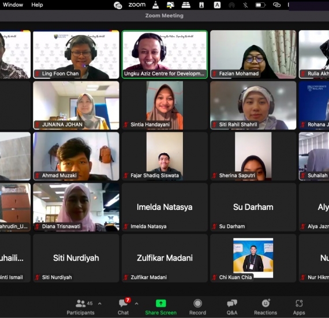Select Fazian Mohamad video tile
This screenshot has height=318, width=329.
253,54
